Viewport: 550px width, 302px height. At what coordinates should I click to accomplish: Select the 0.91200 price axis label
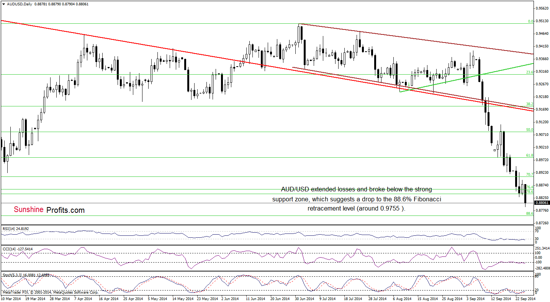pos(542,122)
